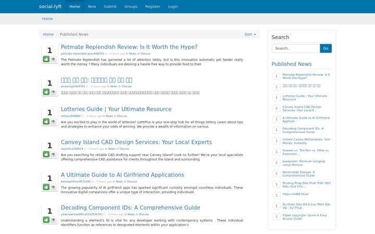Open the Register page
This screenshot has width=375, height=234.
[x=153, y=6]
